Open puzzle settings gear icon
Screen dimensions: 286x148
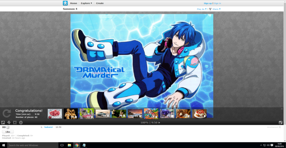coord(21,123)
